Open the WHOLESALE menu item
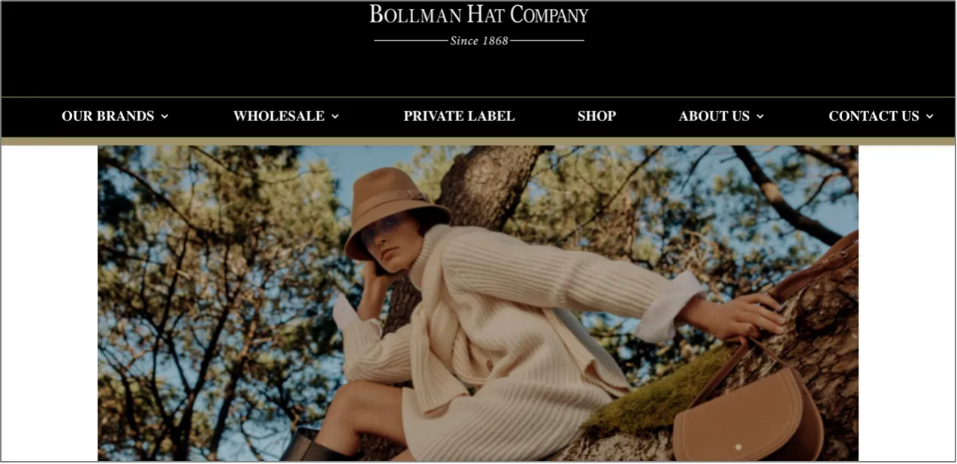957x464 pixels. pyautogui.click(x=279, y=116)
